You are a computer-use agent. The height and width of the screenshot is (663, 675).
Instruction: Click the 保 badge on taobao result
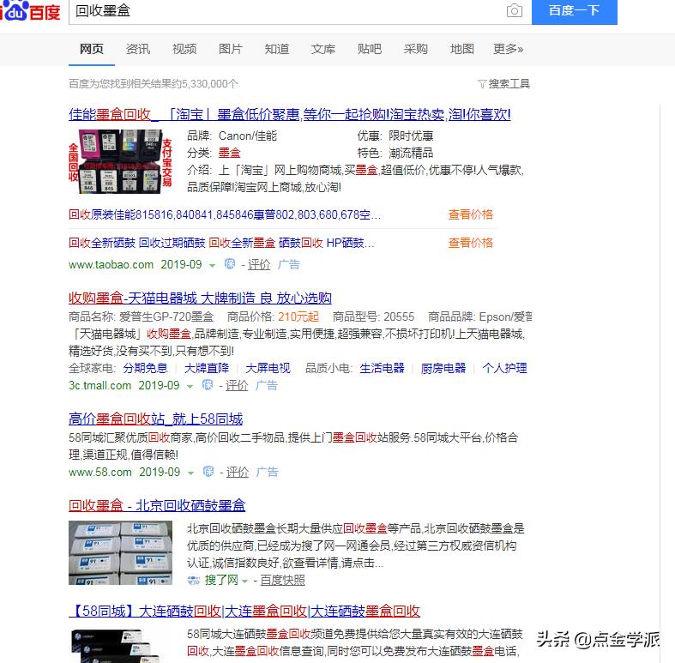point(230,264)
